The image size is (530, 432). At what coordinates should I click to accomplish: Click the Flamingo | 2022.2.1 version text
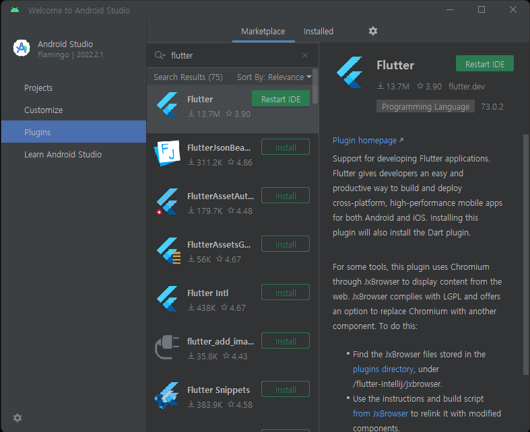coord(70,55)
